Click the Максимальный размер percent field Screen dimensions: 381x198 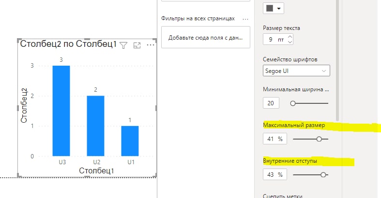pos(275,139)
